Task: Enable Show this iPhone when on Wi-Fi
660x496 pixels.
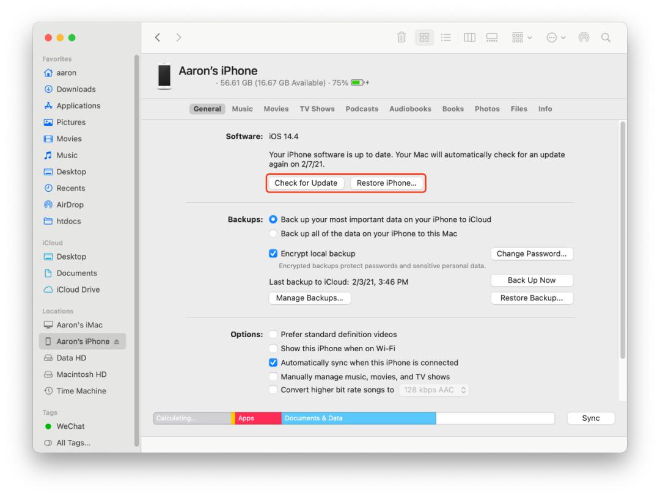Action: [x=273, y=348]
